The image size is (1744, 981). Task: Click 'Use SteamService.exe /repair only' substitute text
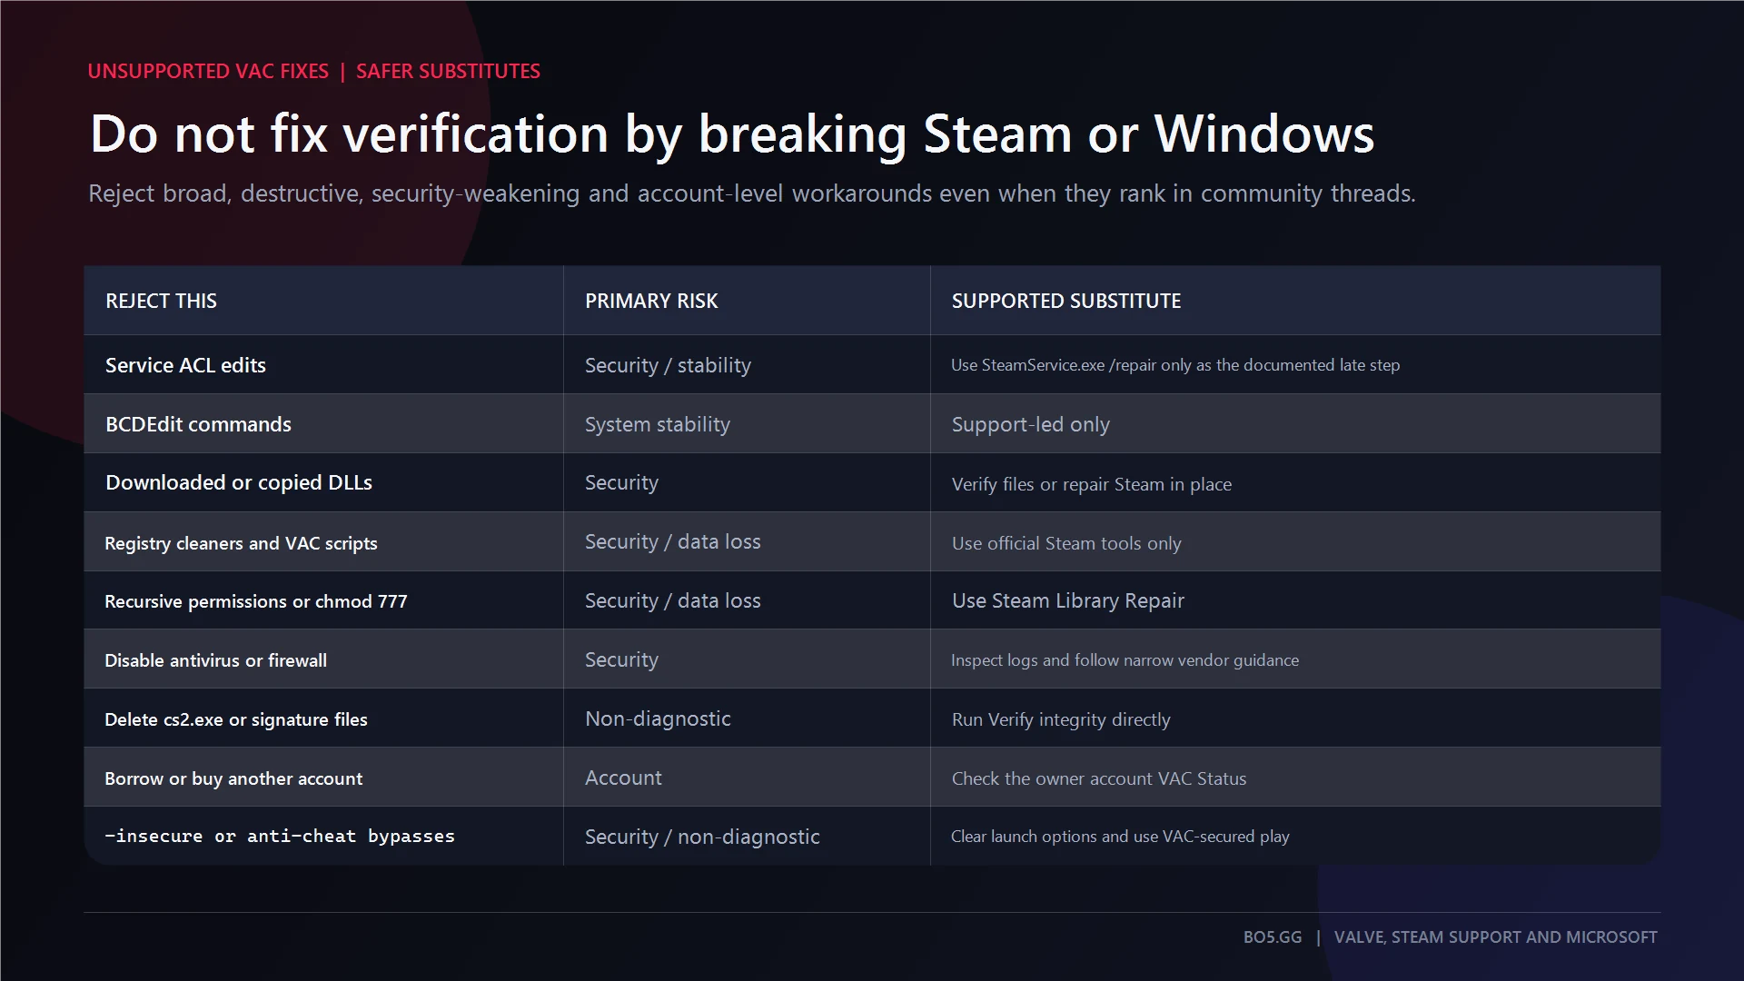pos(1175,365)
